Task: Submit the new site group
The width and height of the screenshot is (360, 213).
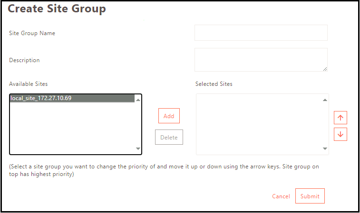Action: coord(310,196)
